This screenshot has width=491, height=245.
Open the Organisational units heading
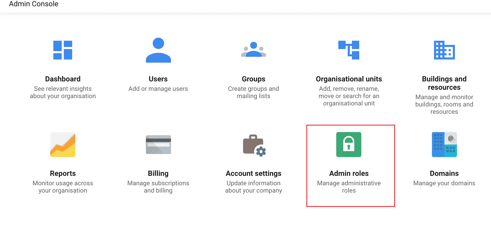349,79
